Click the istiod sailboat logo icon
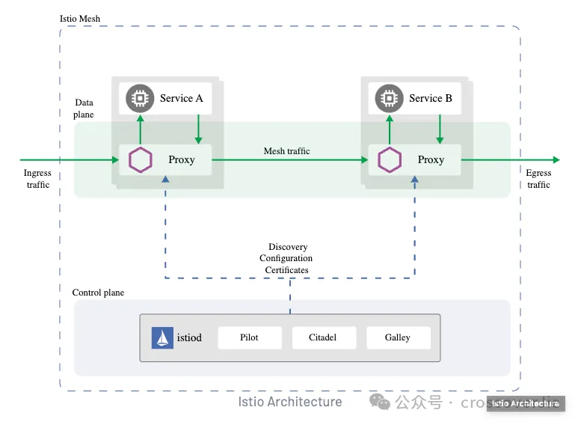 click(162, 337)
